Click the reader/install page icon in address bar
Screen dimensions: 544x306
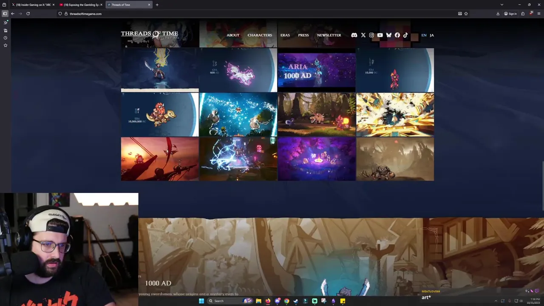click(460, 14)
